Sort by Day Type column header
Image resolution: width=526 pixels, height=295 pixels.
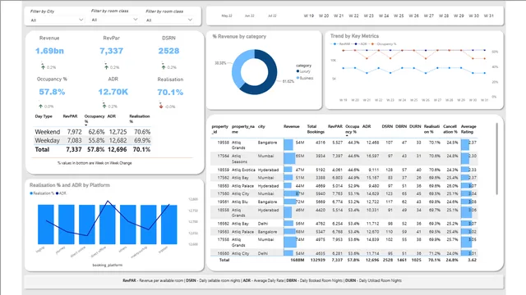click(44, 116)
